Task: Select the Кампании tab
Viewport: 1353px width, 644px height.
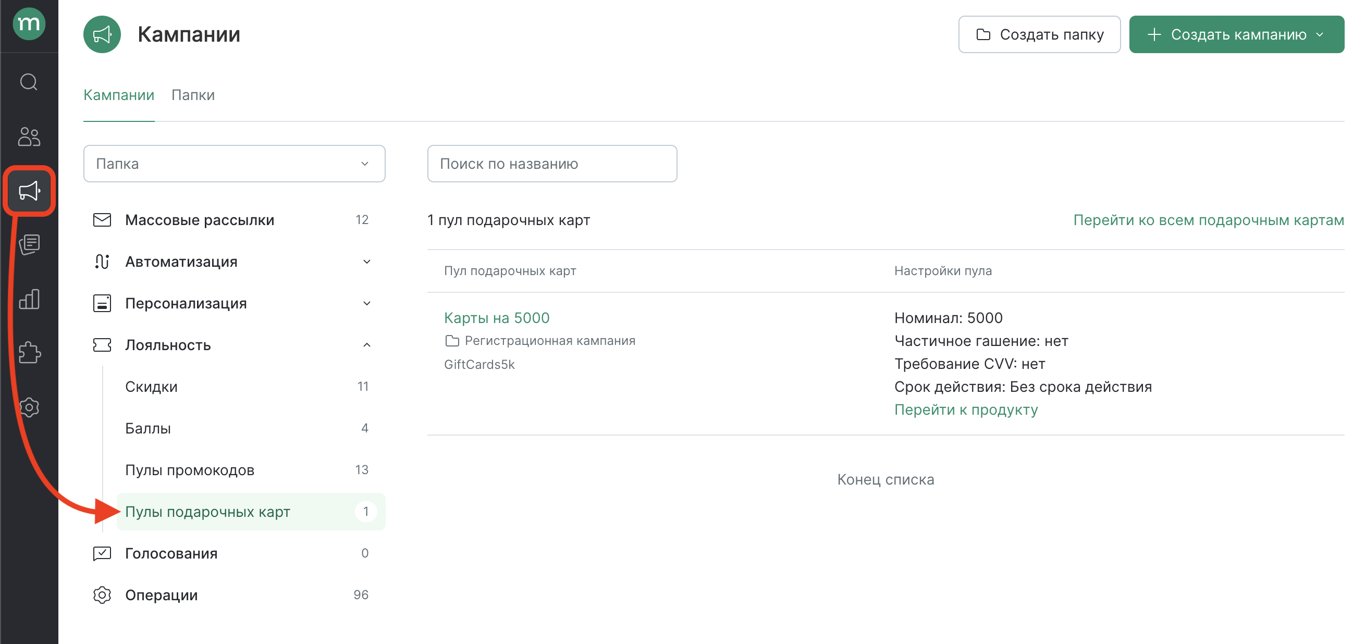Action: (119, 95)
